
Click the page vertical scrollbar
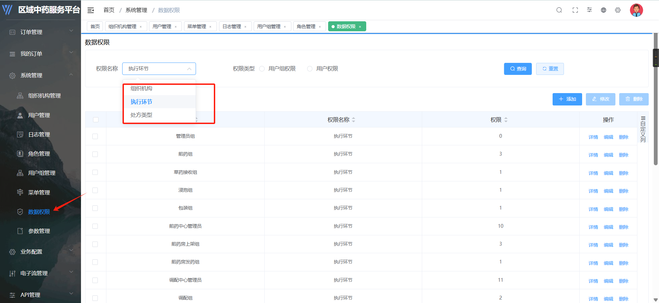click(x=656, y=100)
